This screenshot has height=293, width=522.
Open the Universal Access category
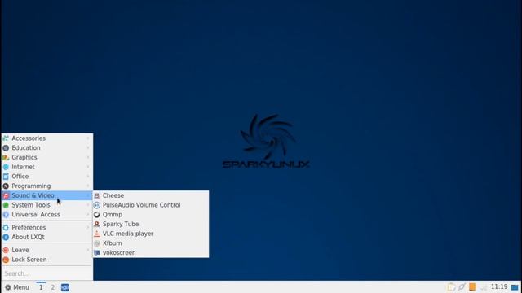point(47,215)
